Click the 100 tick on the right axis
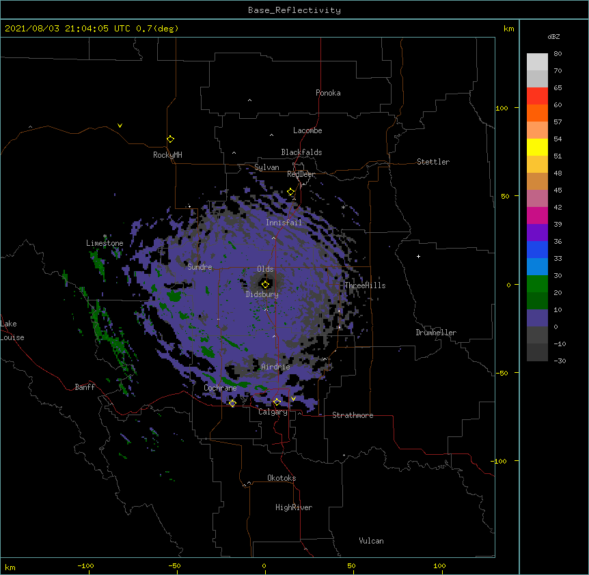 pyautogui.click(x=502, y=108)
